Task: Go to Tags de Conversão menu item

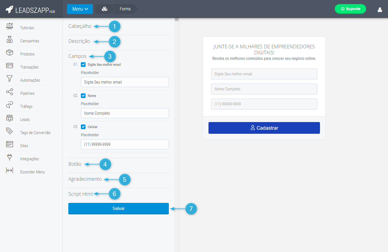Action: click(x=35, y=133)
